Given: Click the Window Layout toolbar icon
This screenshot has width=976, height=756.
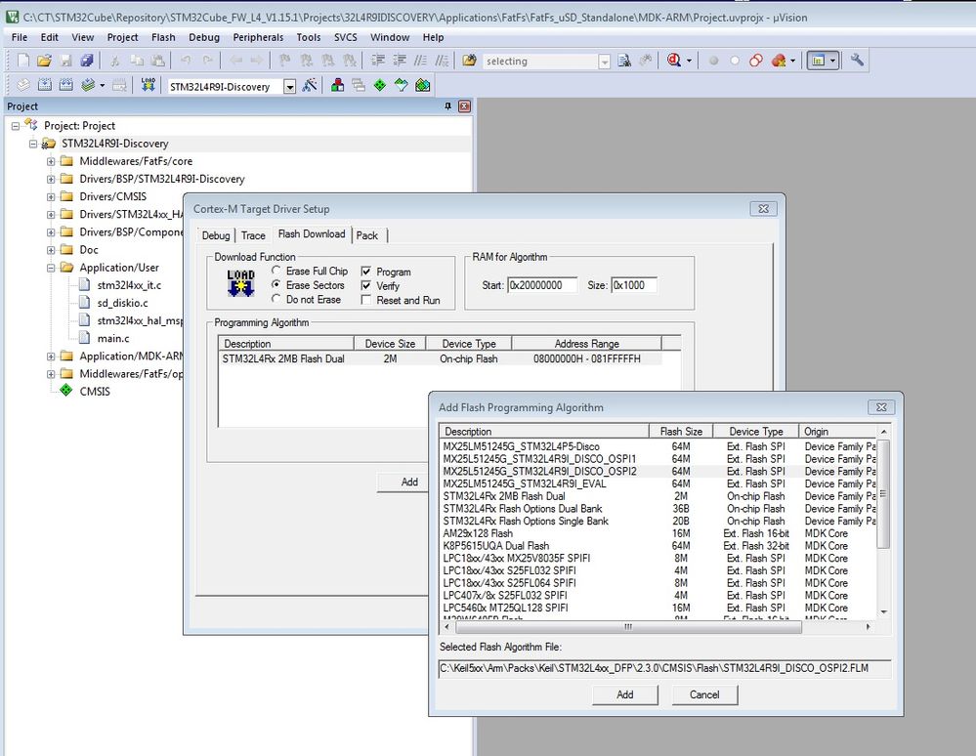Looking at the screenshot, I should click(818, 61).
